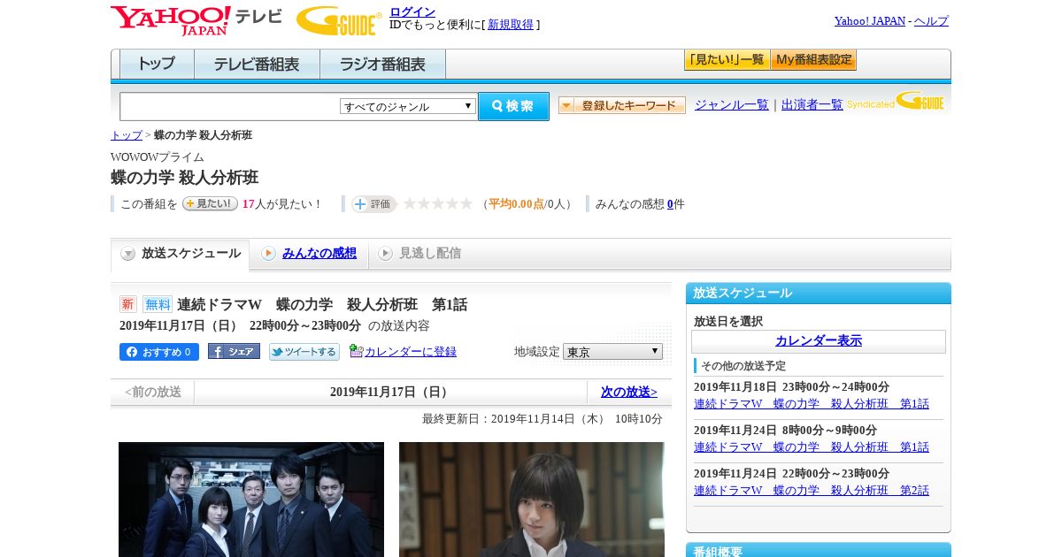Click the 「見たい!」一覧 button
The image size is (1062, 557).
coord(727,60)
